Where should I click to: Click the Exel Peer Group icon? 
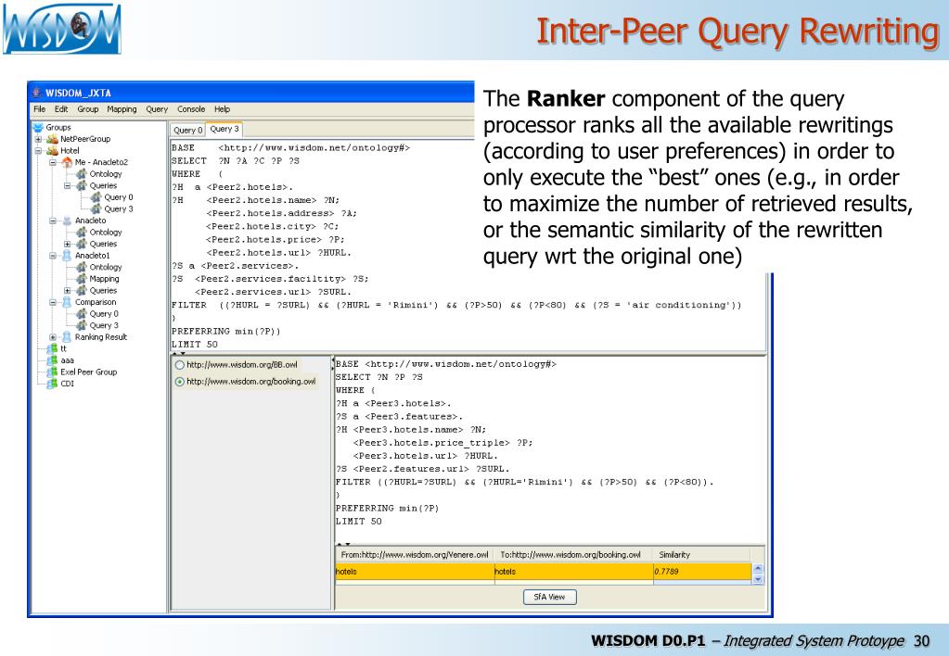point(53,372)
